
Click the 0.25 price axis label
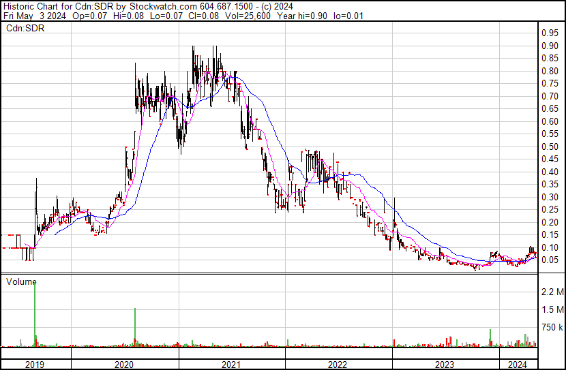coord(550,209)
